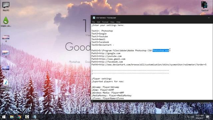Screen dimensions: 213x120
Task: Open the Windows Start menu
Action: coord(4,117)
